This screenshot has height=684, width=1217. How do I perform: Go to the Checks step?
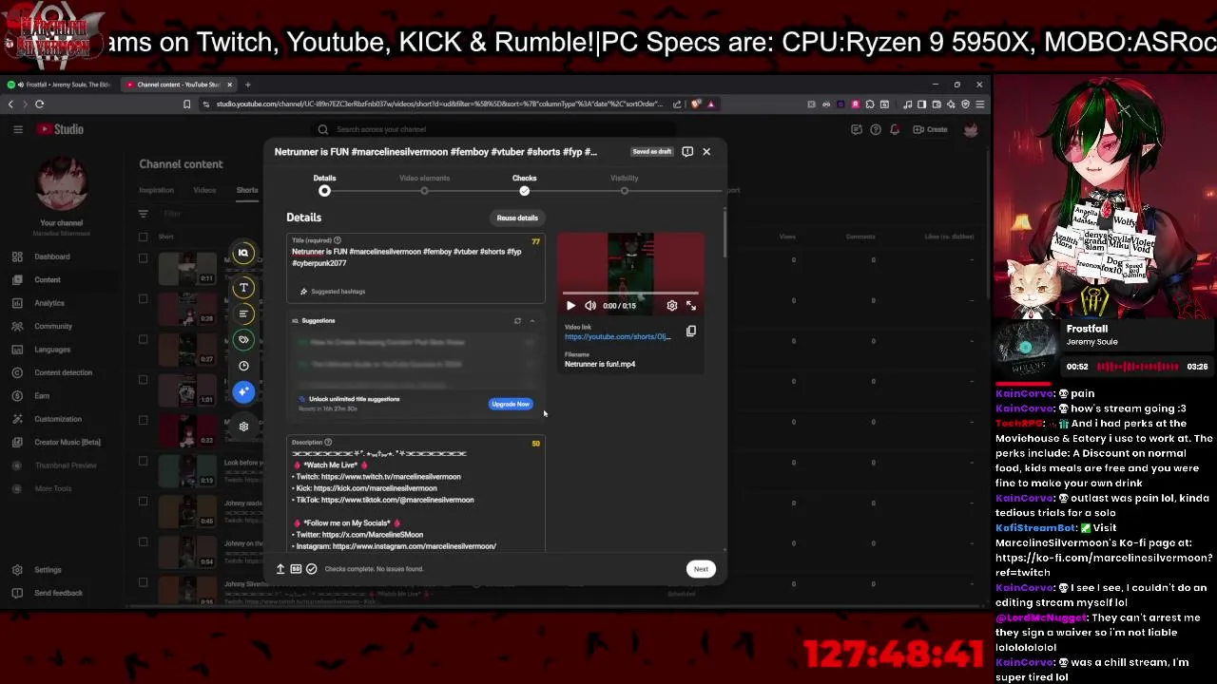[x=524, y=184]
